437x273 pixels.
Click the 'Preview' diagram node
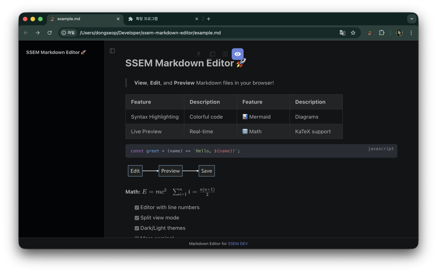(x=170, y=171)
